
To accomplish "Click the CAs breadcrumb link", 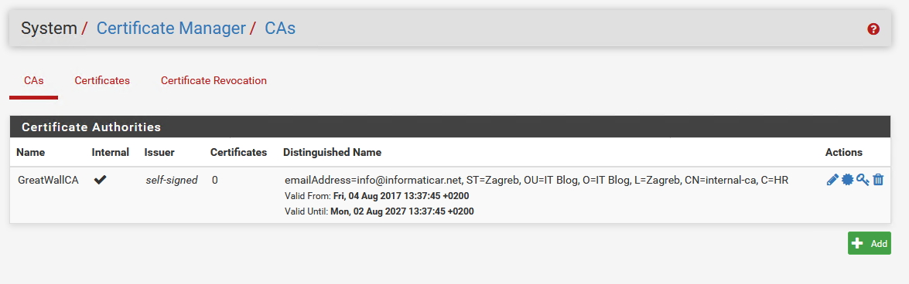I will (280, 28).
